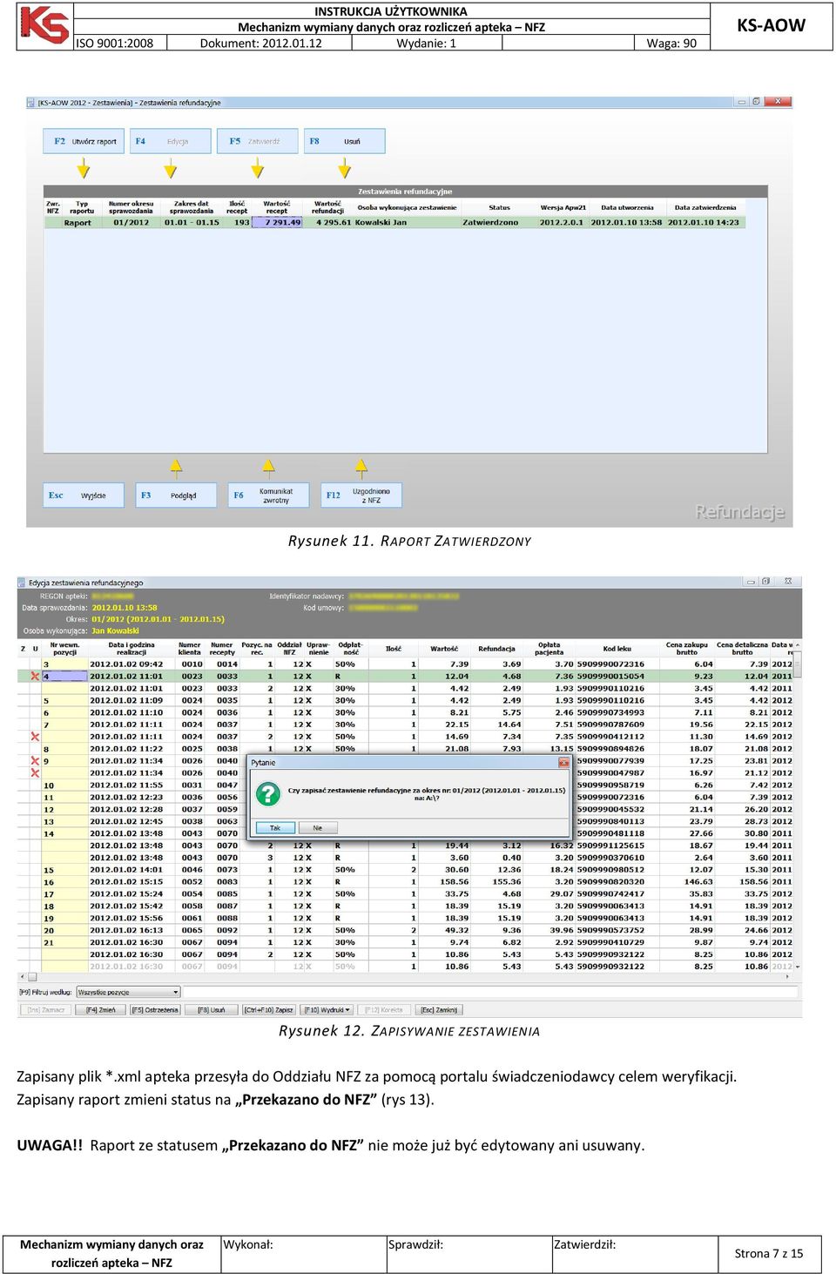Click red X in row with code 5909990412112
Viewport: 836px width, 1274px height.
pos(35,737)
